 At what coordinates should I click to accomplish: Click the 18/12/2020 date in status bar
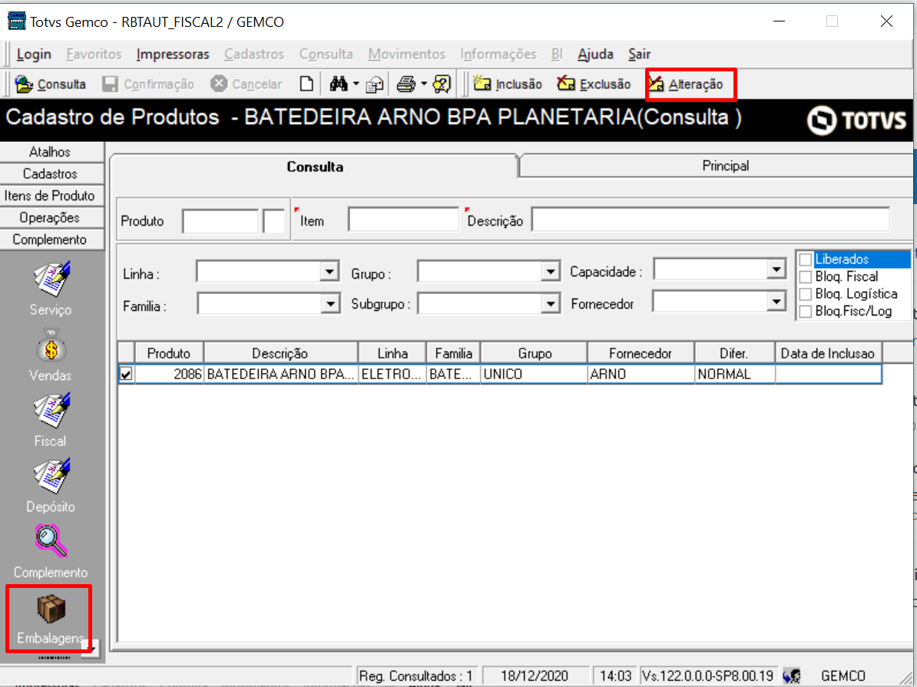tap(535, 676)
